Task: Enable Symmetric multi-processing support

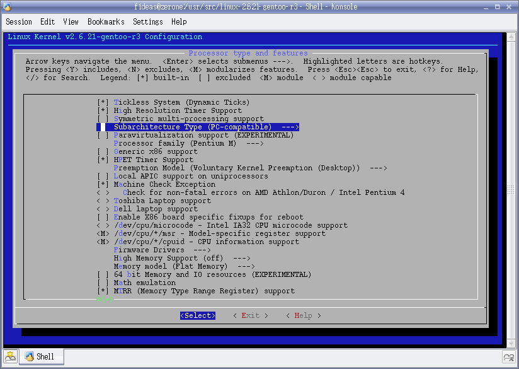Action: point(180,119)
